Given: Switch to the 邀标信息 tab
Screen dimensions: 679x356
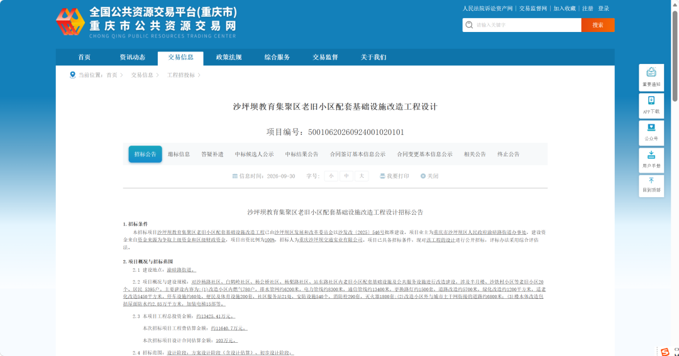Looking at the screenshot, I should click(179, 154).
